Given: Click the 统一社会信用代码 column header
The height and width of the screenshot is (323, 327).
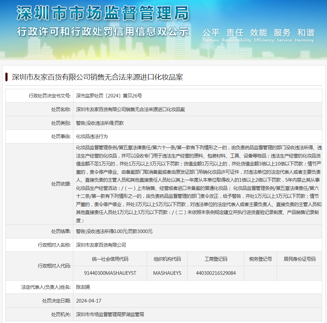Looking at the screenshot, I should (110, 259).
